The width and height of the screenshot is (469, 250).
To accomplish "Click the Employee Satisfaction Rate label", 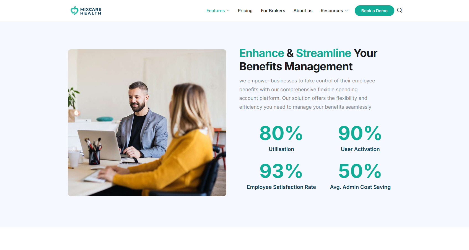I will (x=281, y=187).
